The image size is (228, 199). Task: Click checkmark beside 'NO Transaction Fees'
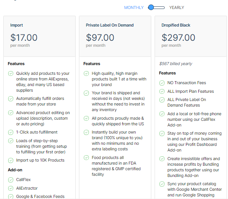pyautogui.click(x=162, y=83)
